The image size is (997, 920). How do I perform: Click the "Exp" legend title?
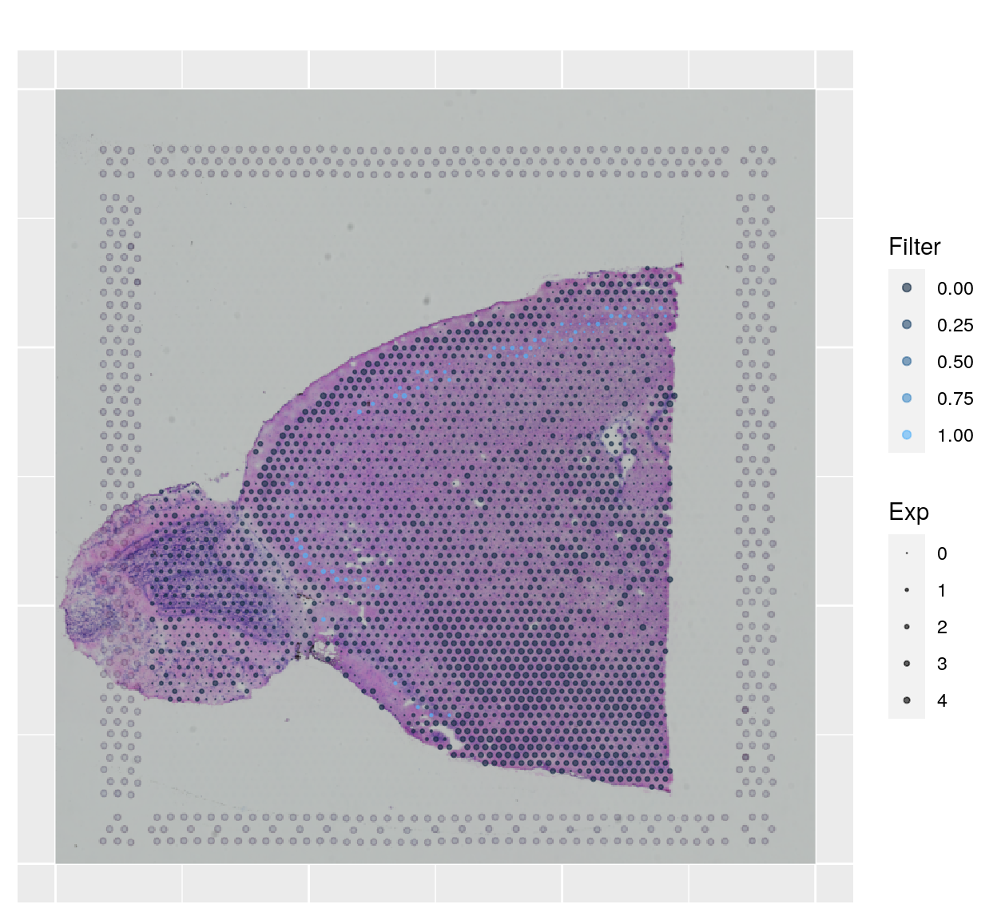(908, 512)
